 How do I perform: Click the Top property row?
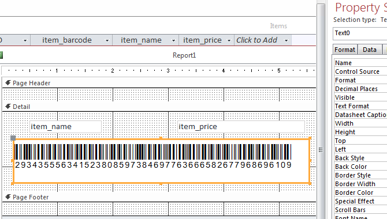pyautogui.click(x=360, y=141)
